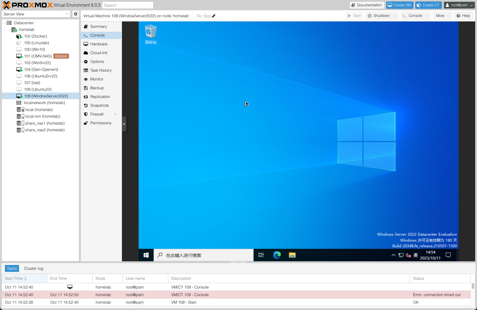Launch Microsoft Edge from taskbar
The image size is (477, 310).
pyautogui.click(x=277, y=255)
